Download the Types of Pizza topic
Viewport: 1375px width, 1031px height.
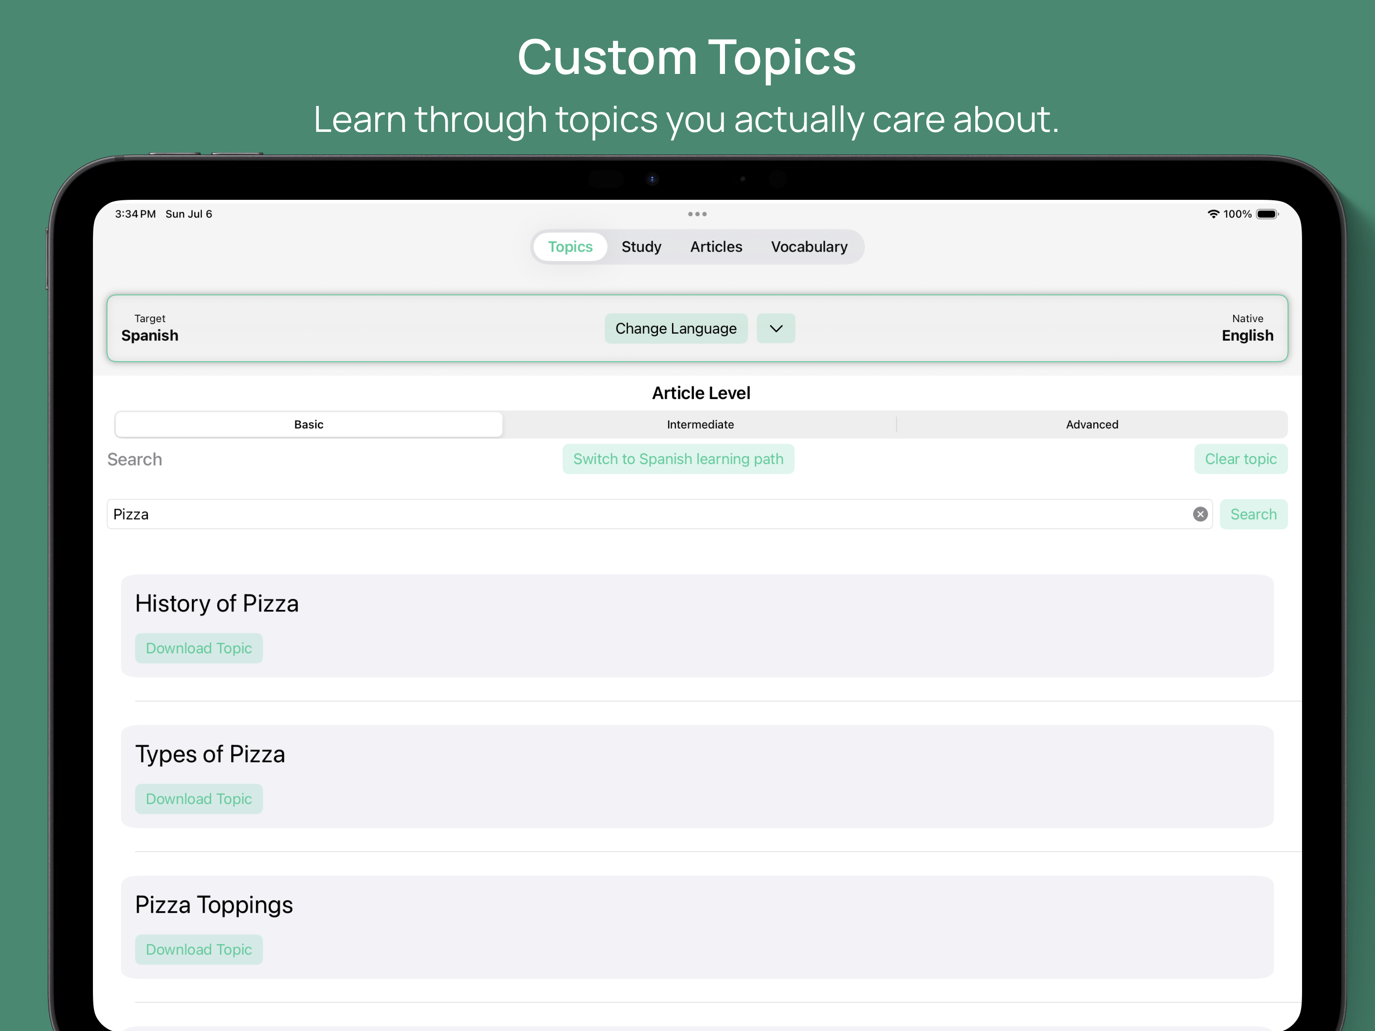click(199, 799)
